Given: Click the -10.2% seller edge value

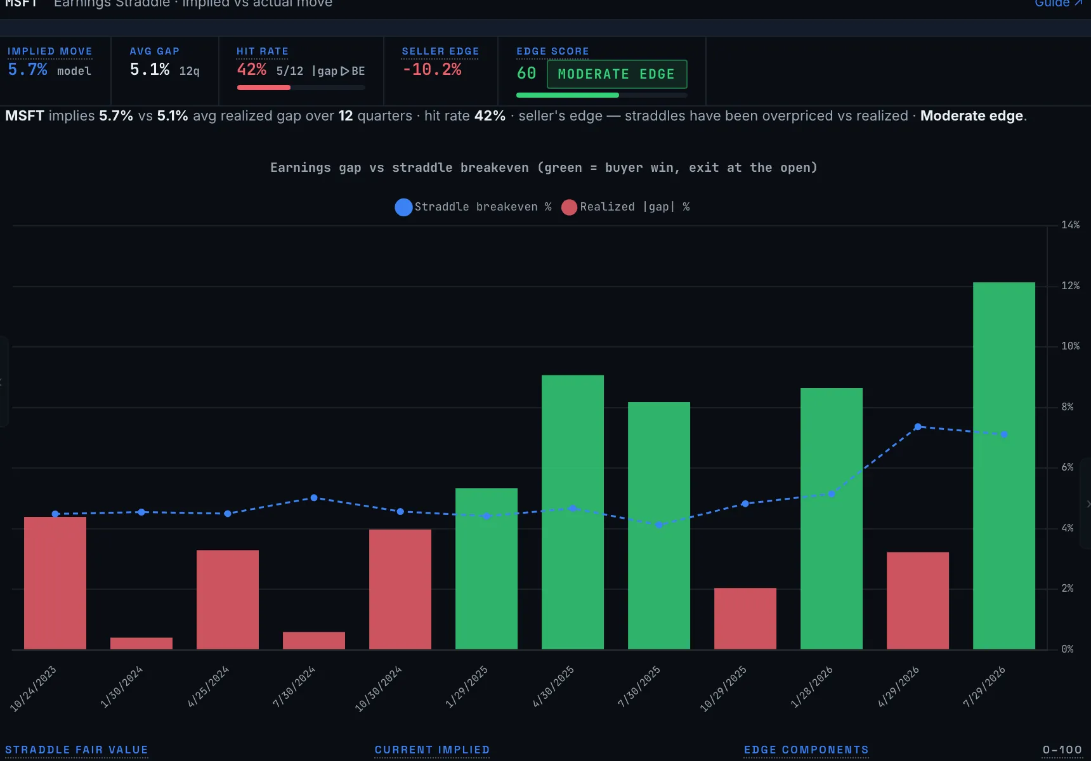Looking at the screenshot, I should [x=432, y=70].
